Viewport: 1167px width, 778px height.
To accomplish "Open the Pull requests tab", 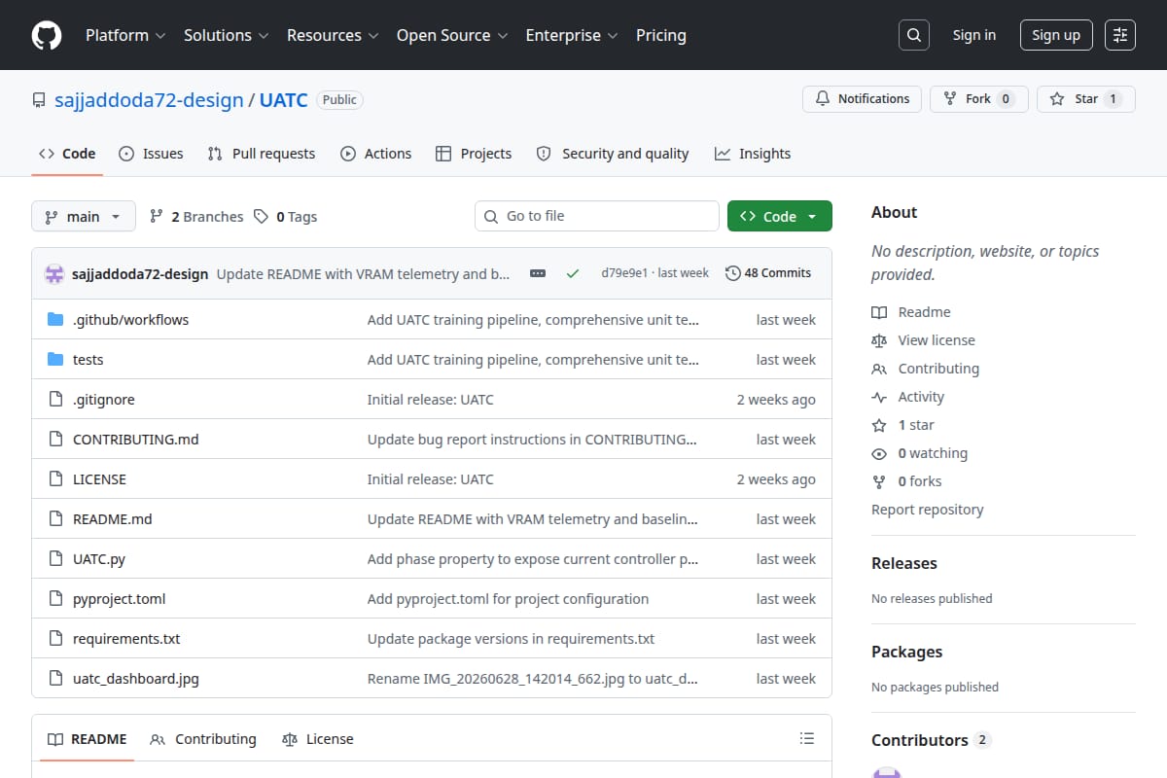I will click(x=262, y=154).
